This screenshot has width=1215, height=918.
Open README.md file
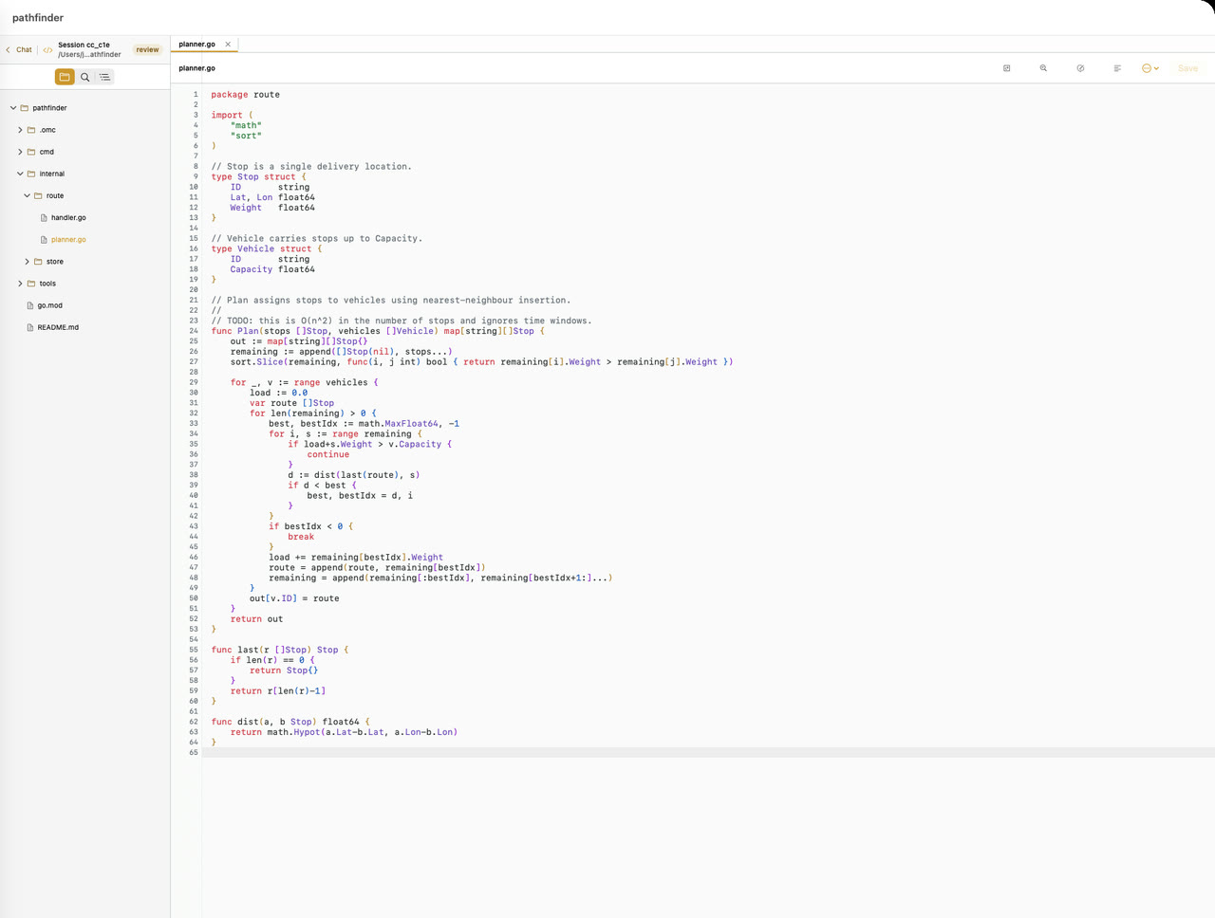[x=58, y=327]
